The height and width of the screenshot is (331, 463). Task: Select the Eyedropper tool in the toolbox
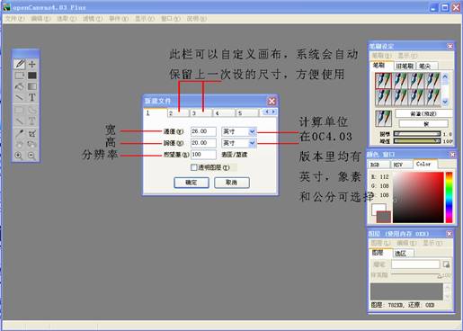(x=20, y=133)
